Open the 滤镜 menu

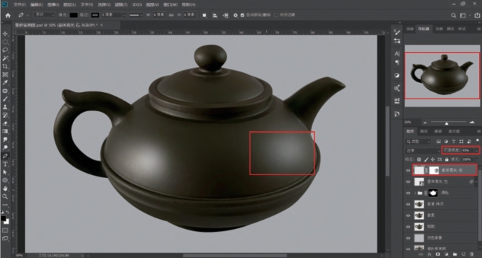pos(121,4)
